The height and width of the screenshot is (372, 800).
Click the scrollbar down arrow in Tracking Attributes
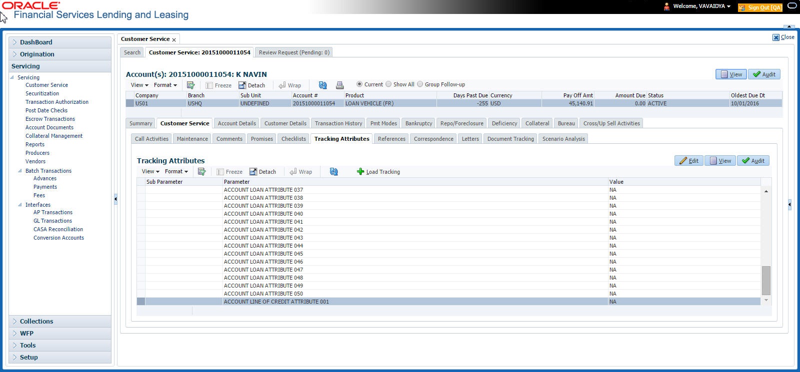click(766, 300)
